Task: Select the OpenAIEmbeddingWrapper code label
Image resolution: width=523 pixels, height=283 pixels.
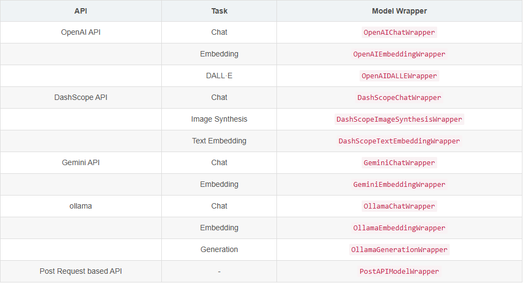Action: click(x=399, y=54)
